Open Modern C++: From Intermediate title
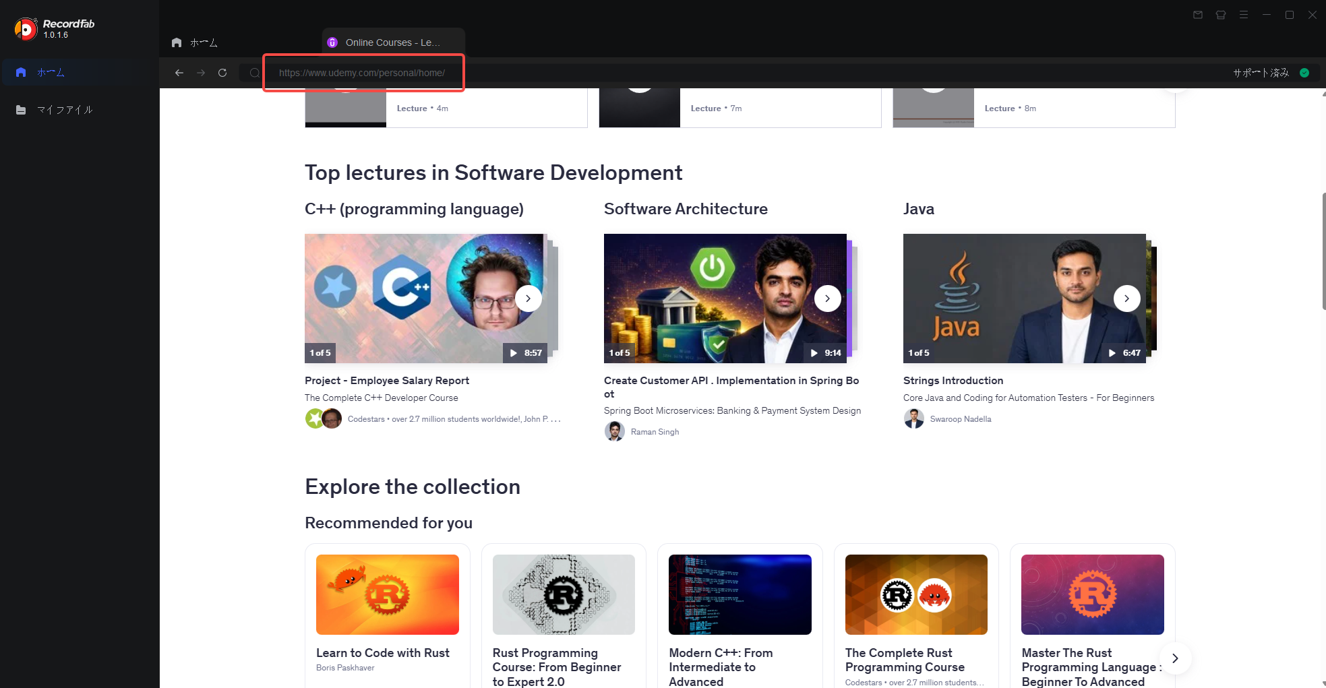The image size is (1326, 688). pos(721,667)
